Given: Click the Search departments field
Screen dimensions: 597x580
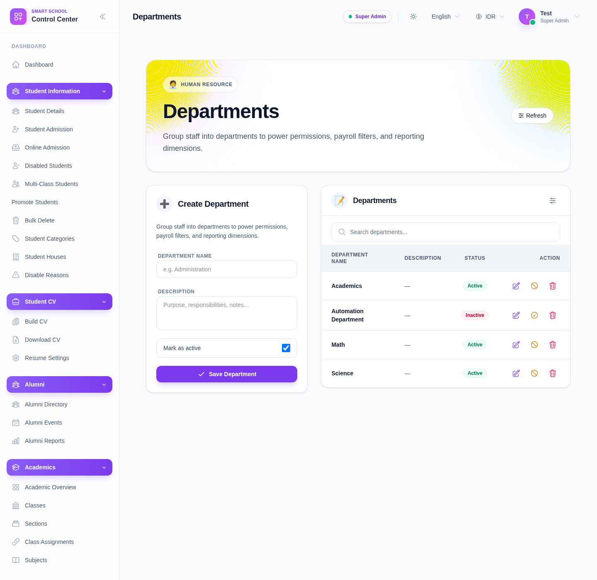Looking at the screenshot, I should point(446,232).
